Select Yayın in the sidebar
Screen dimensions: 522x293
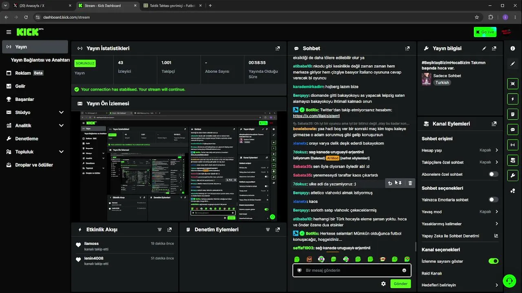(x=35, y=47)
